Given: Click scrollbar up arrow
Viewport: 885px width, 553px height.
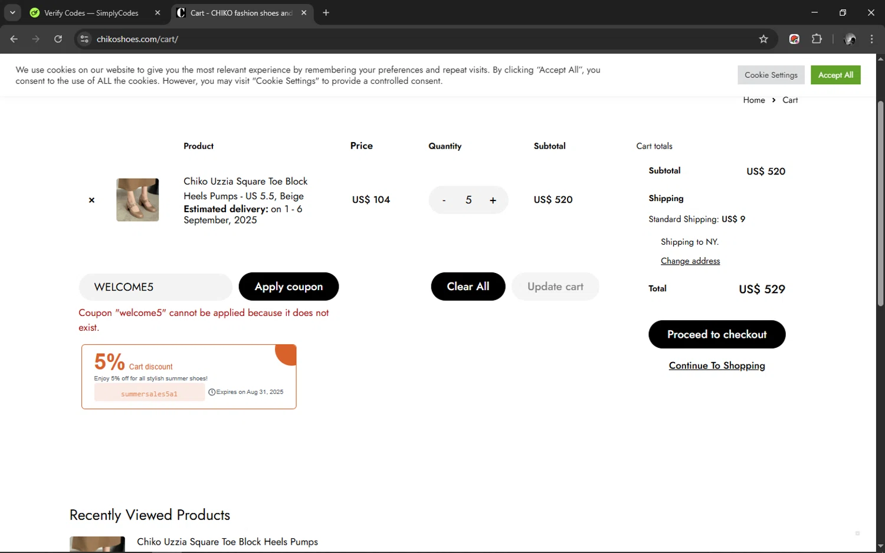Looking at the screenshot, I should click(x=880, y=58).
